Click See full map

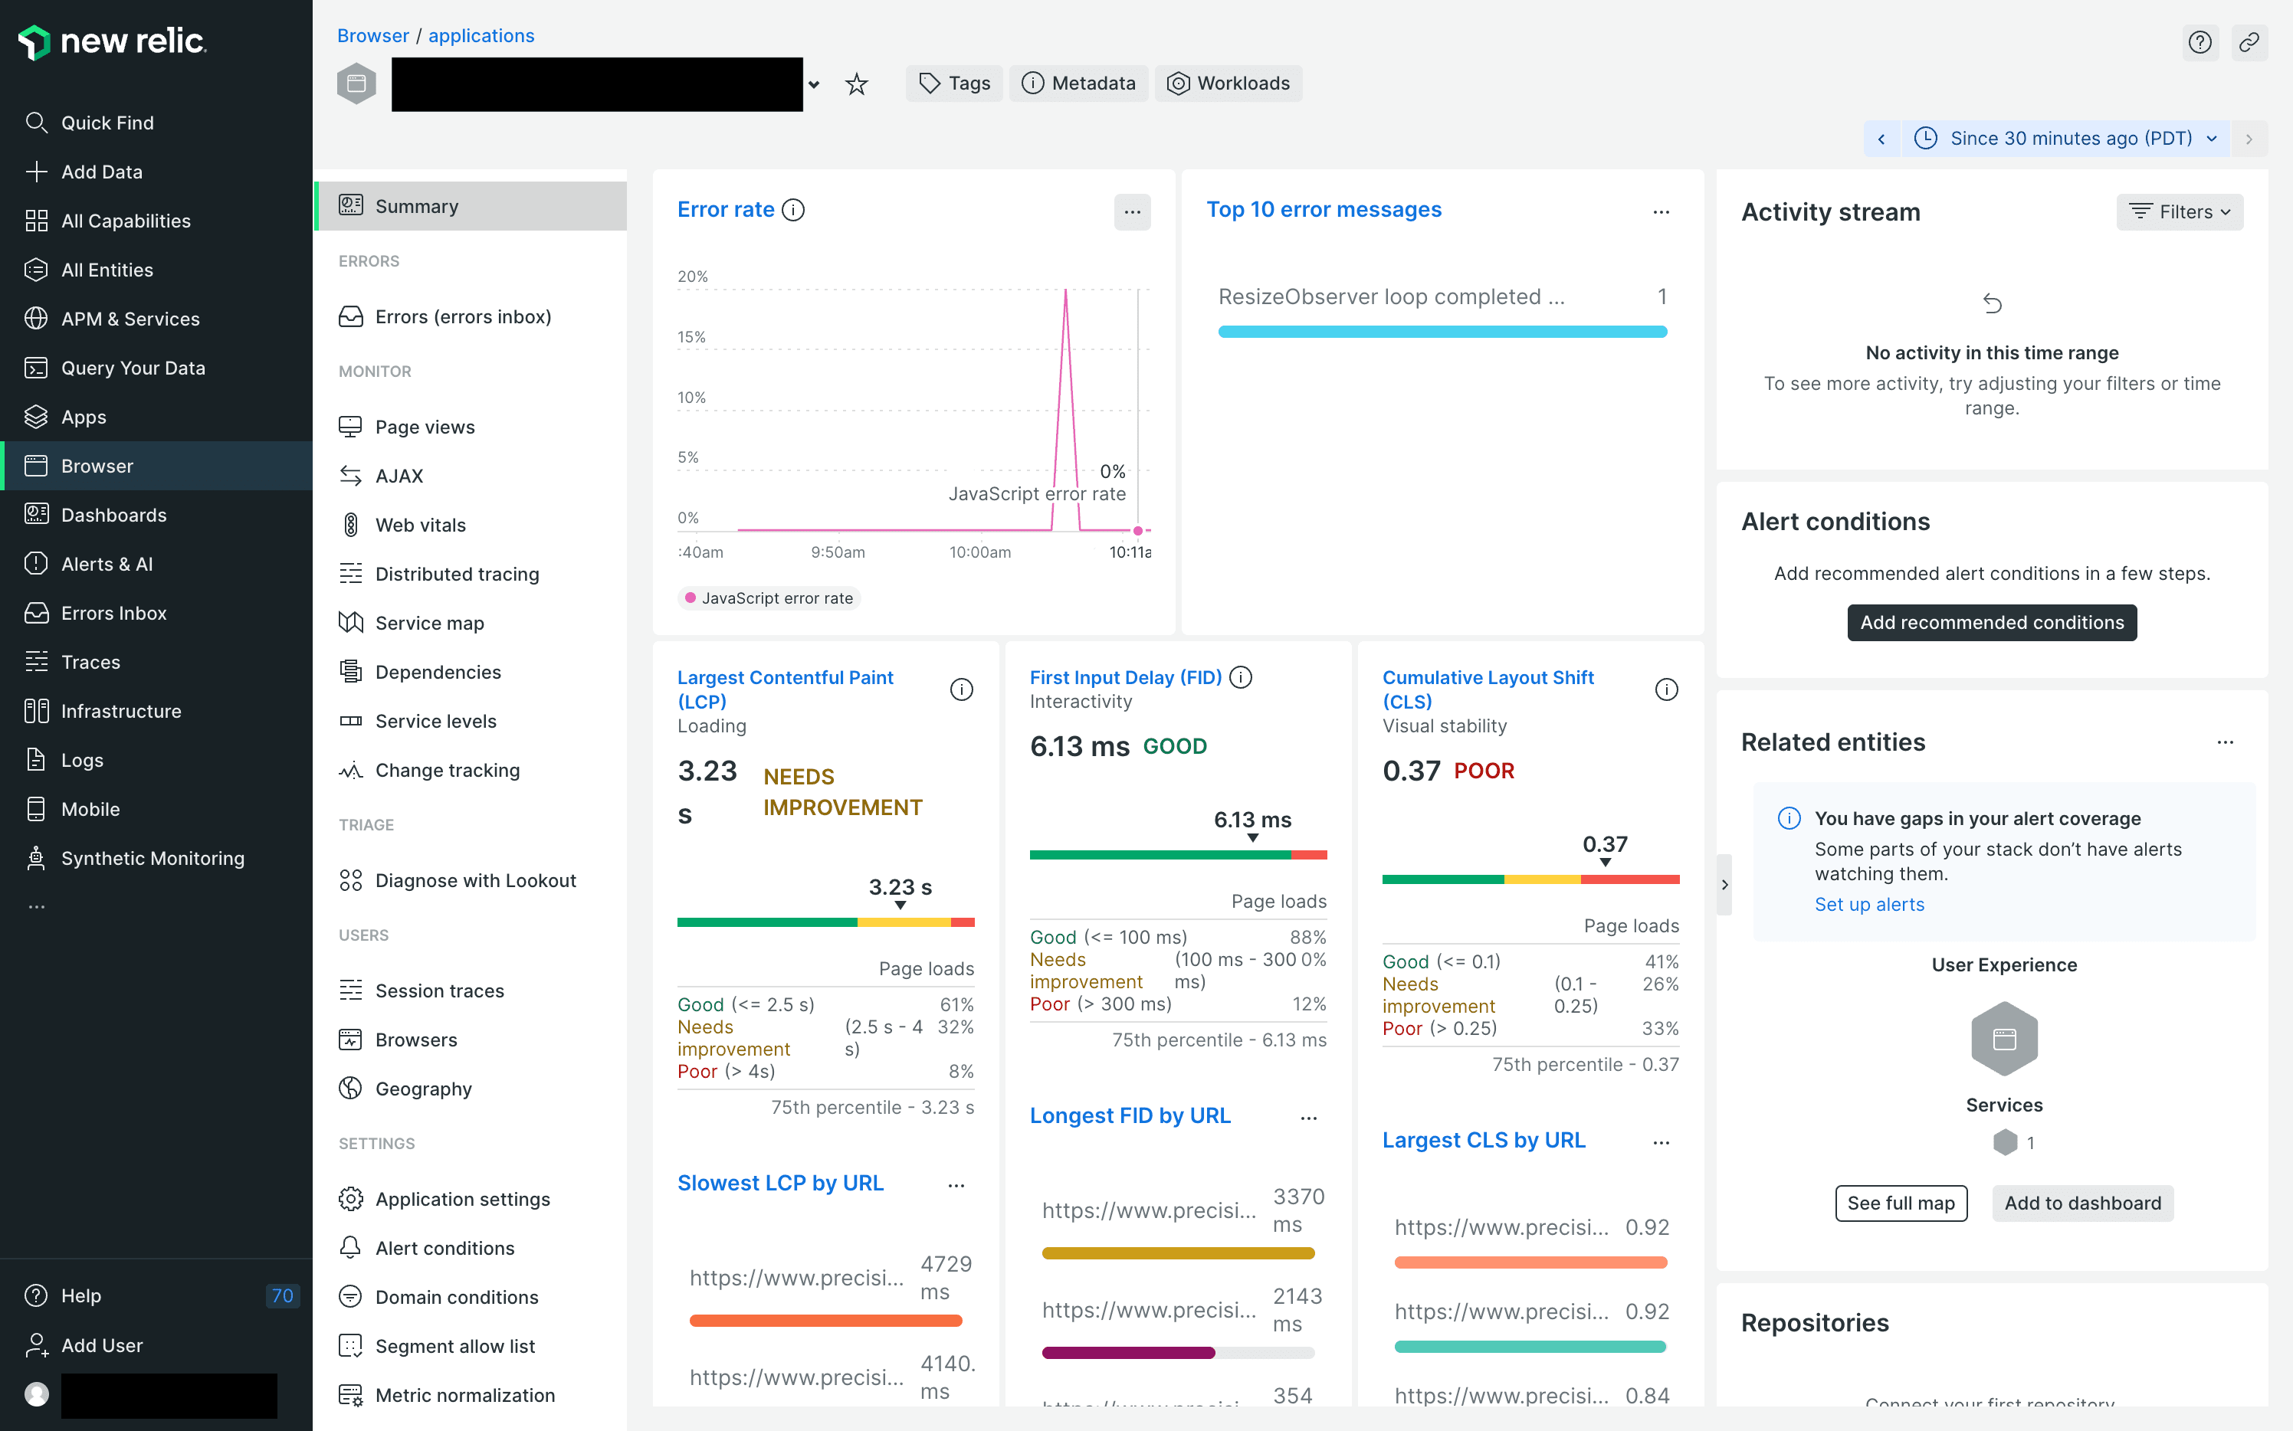pos(1901,1203)
